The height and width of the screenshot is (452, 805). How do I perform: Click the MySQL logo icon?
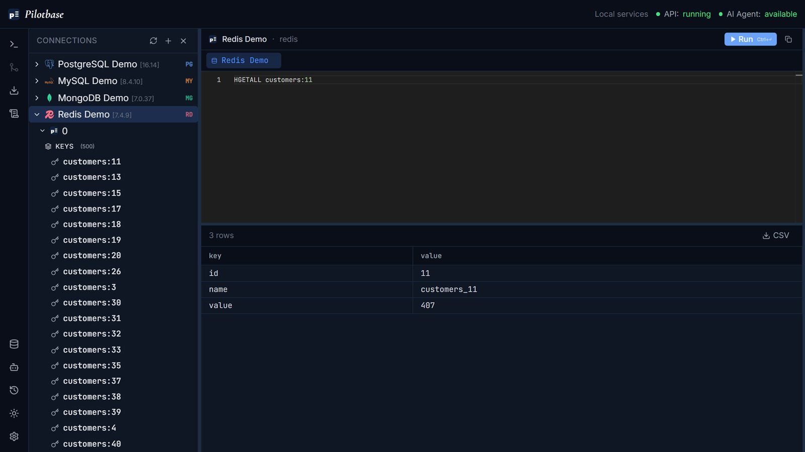coord(49,81)
